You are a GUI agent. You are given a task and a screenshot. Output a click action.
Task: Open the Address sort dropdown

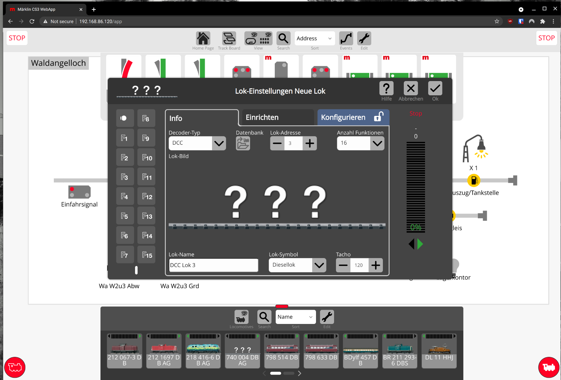click(315, 39)
